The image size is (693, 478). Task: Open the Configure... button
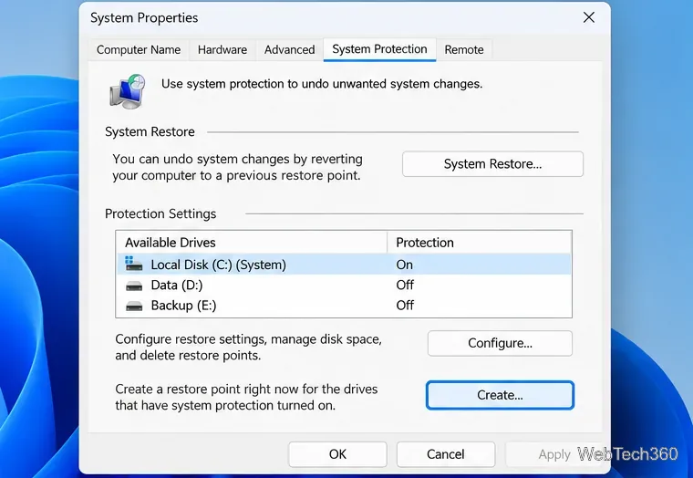point(500,343)
